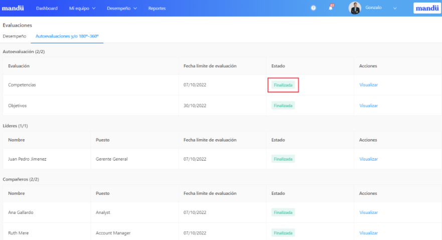Open the help question mark icon
The height and width of the screenshot is (240, 442).
coord(313,8)
